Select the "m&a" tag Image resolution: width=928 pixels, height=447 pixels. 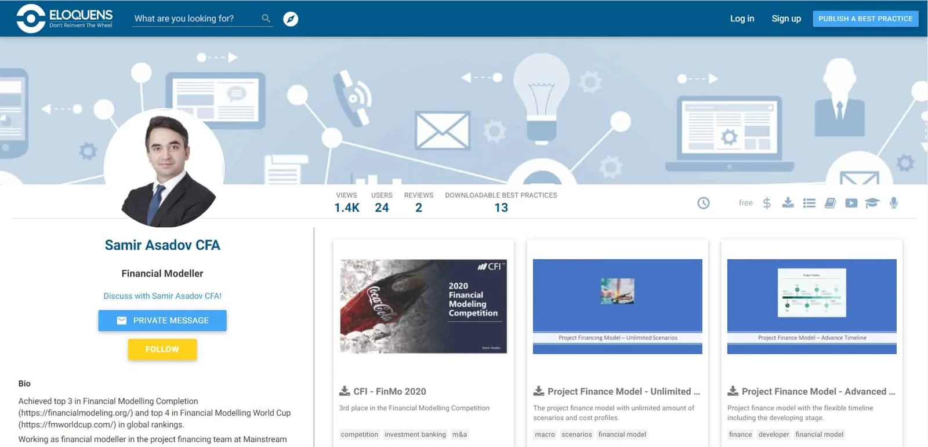[459, 434]
